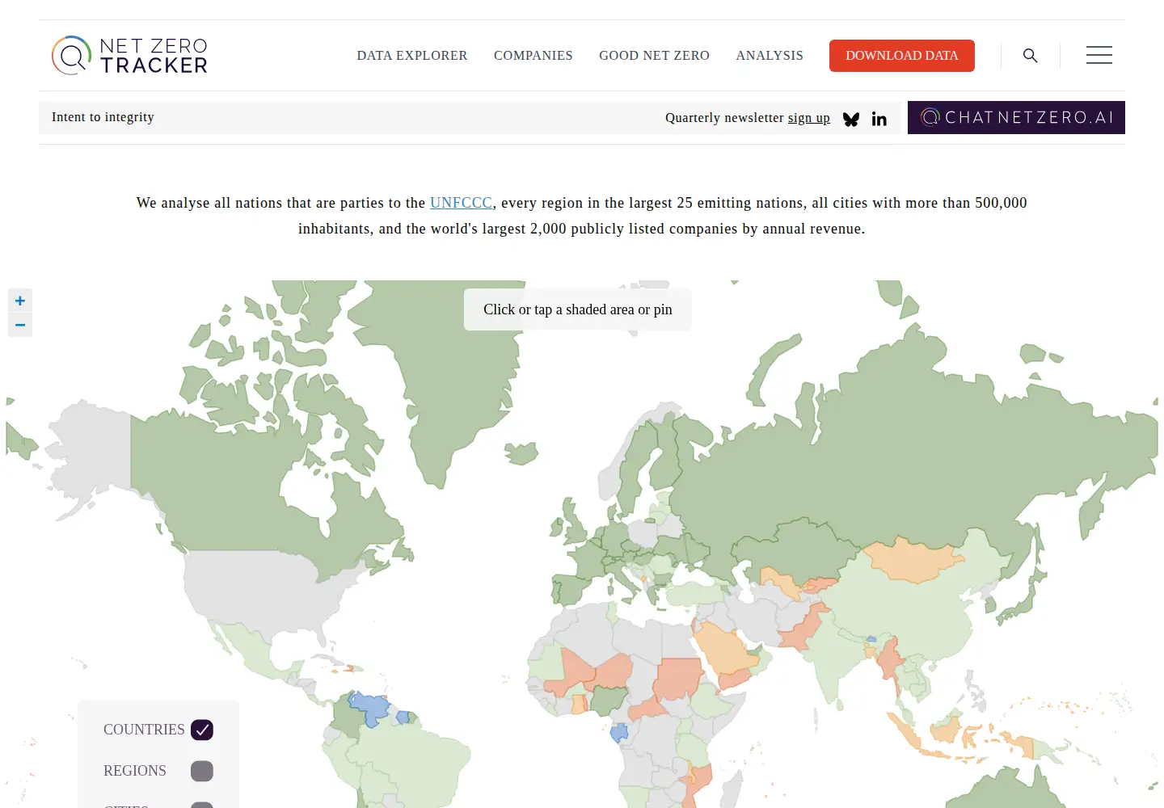The width and height of the screenshot is (1164, 808).
Task: Open Data Explorer menu item
Action: pos(412,55)
